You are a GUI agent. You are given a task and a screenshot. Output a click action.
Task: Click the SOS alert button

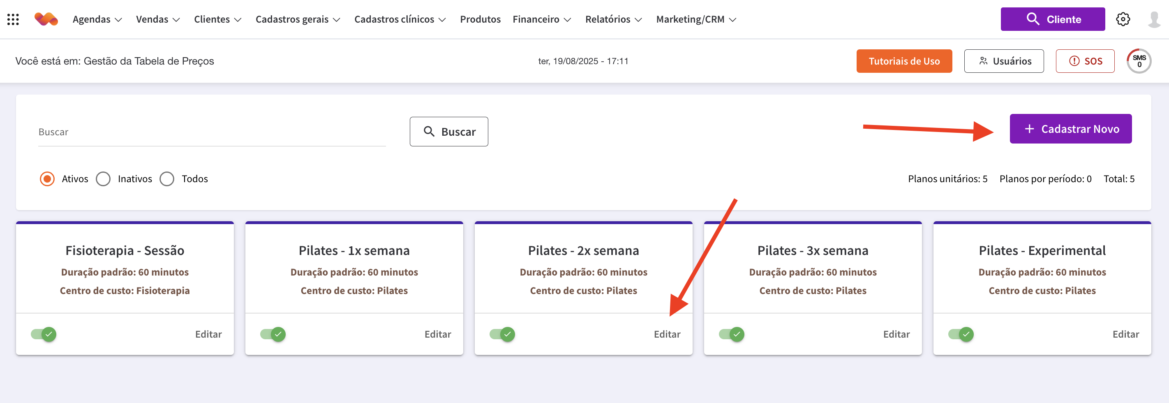pos(1085,61)
